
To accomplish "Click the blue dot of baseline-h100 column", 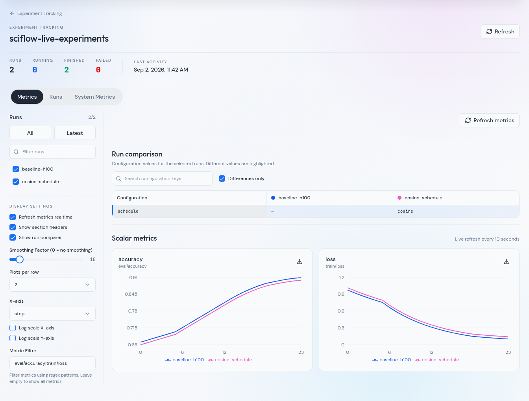I will pyautogui.click(x=273, y=198).
